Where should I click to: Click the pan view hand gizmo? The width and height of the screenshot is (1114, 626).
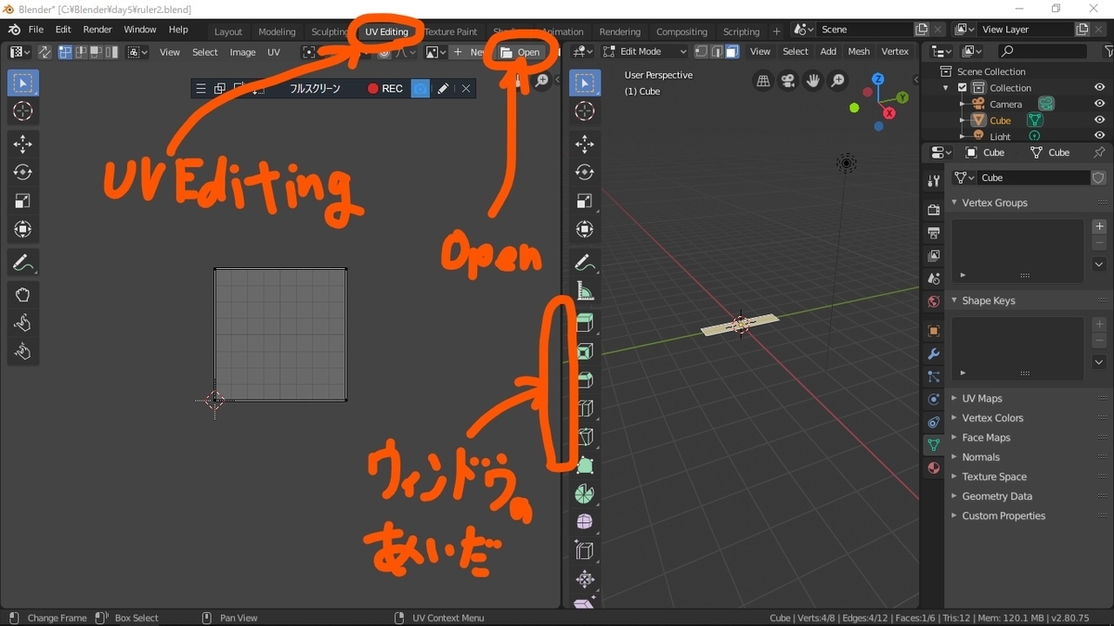click(813, 81)
